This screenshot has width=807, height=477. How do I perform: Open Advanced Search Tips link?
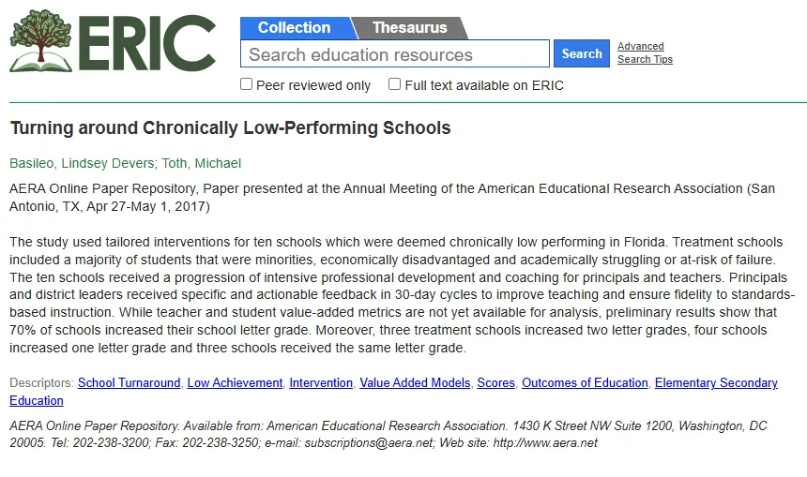tap(645, 52)
